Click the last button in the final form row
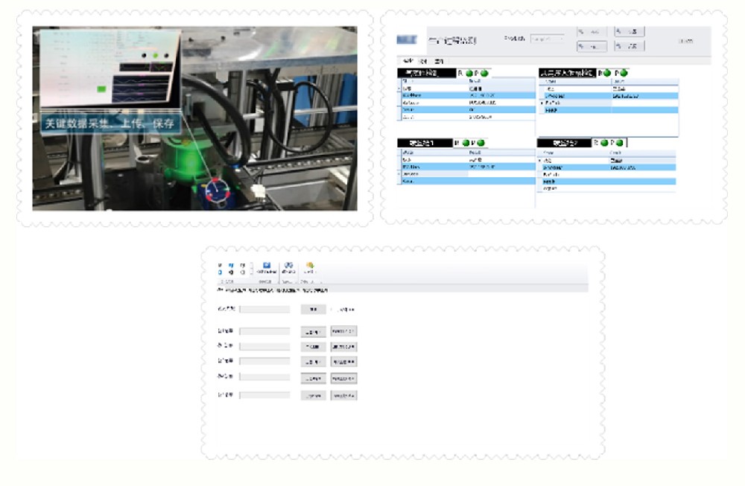 (344, 396)
